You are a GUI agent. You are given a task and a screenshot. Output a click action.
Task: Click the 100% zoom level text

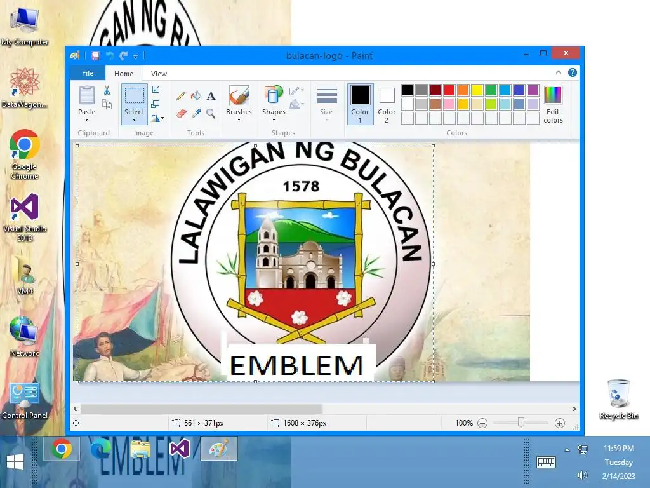pyautogui.click(x=464, y=423)
